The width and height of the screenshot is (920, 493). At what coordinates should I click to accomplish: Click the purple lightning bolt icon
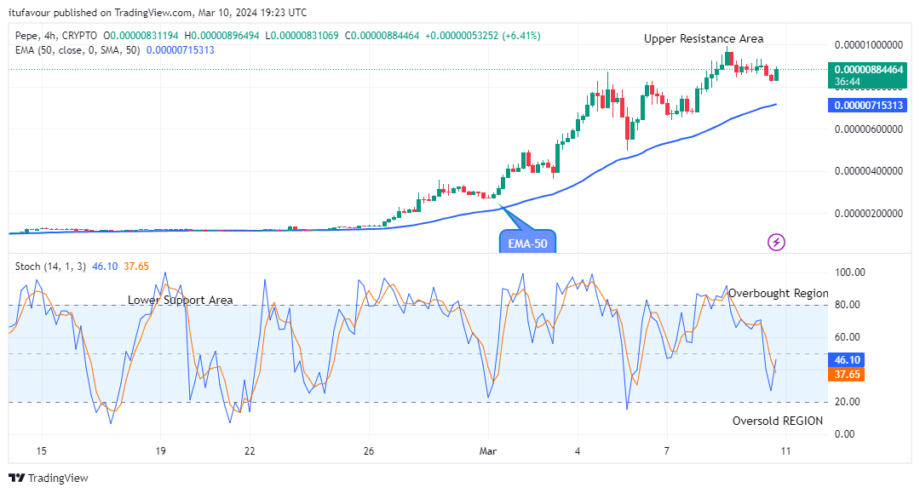[x=776, y=242]
